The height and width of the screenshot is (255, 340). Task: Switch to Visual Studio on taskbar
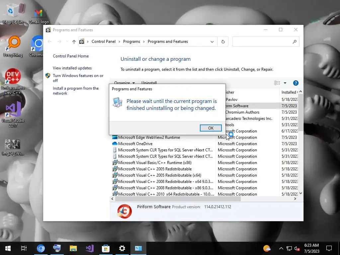[x=90, y=248]
